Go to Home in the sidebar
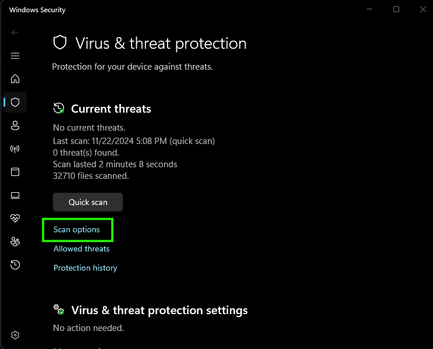Viewport: 433px width, 349px height. point(15,79)
